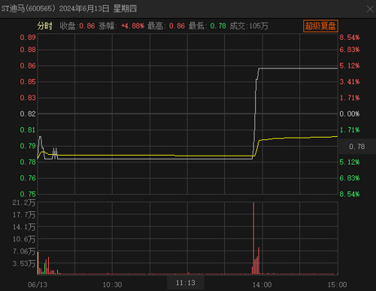Click the tallest red volume bar

tap(253, 238)
